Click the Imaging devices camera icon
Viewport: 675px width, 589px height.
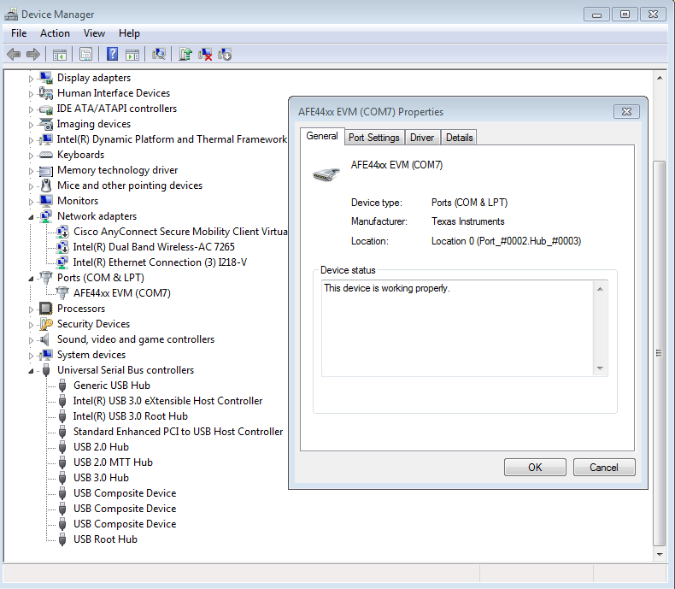point(45,124)
